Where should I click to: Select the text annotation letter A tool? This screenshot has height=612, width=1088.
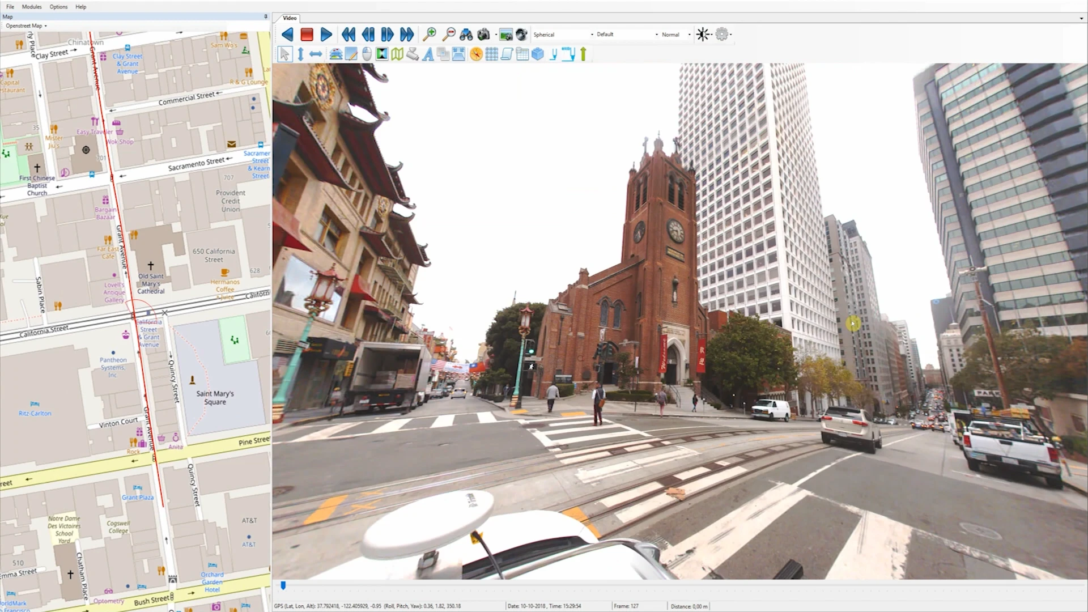tap(428, 54)
